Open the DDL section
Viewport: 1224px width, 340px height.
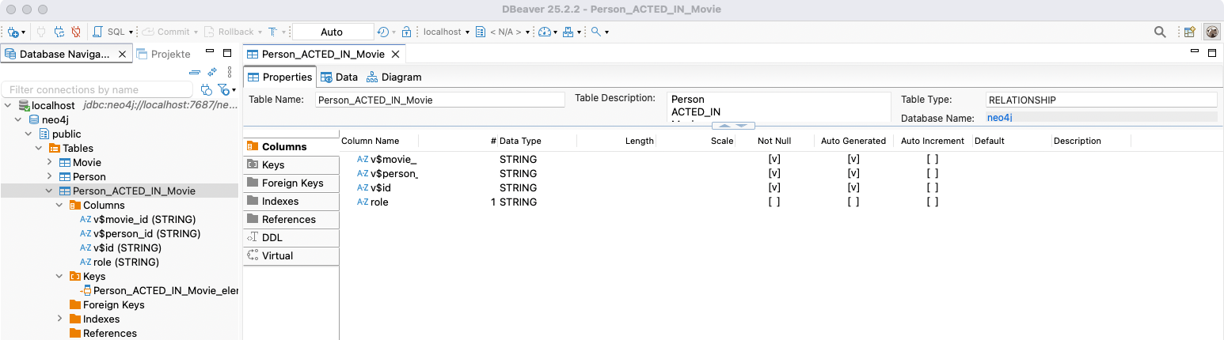[291, 237]
